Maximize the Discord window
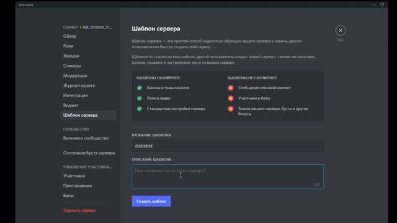Image resolution: width=397 pixels, height=223 pixels. pos(382,4)
